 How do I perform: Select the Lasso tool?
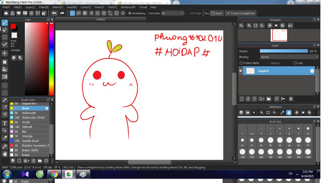pos(4,93)
